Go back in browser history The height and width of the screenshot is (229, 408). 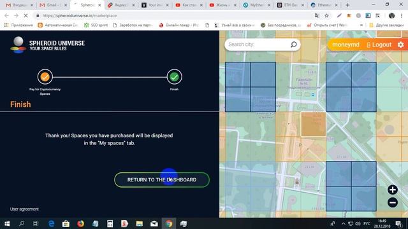tap(6, 15)
